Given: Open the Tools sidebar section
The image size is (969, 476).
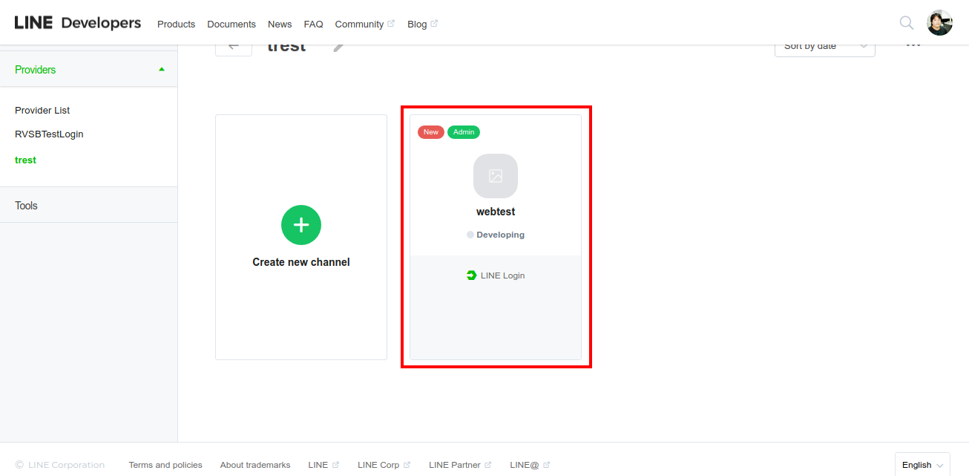Looking at the screenshot, I should pos(89,206).
